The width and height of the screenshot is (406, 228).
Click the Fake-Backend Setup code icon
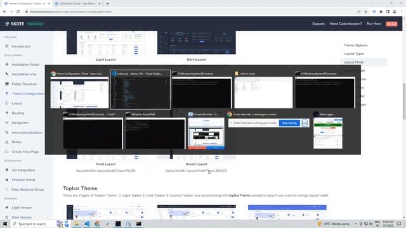pos(7,189)
